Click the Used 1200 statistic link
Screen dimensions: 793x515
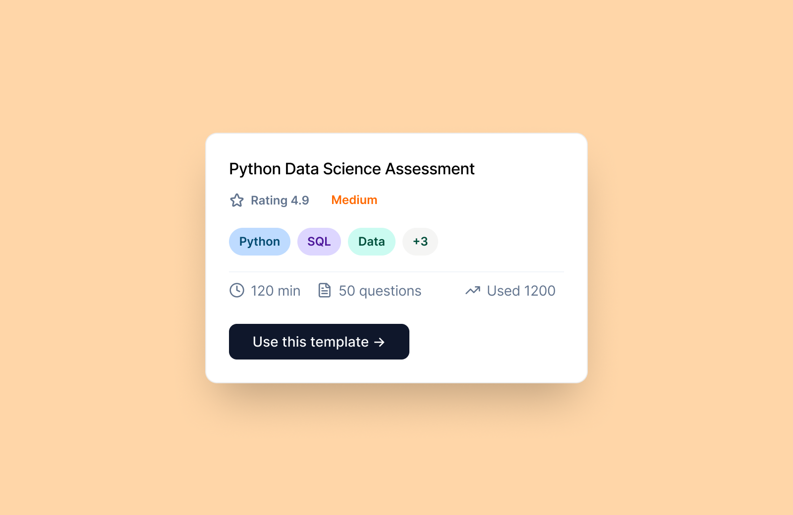(x=520, y=291)
